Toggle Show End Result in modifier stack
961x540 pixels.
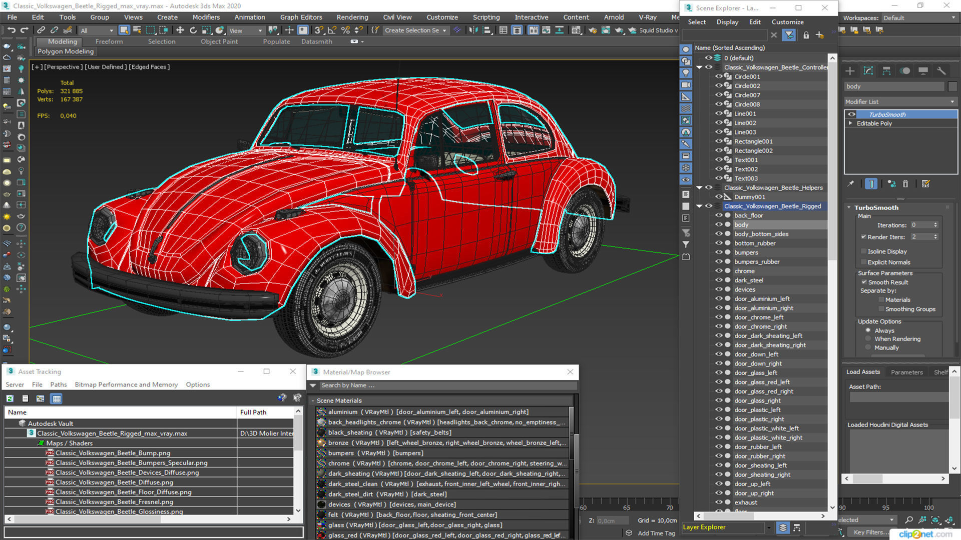[x=871, y=184]
